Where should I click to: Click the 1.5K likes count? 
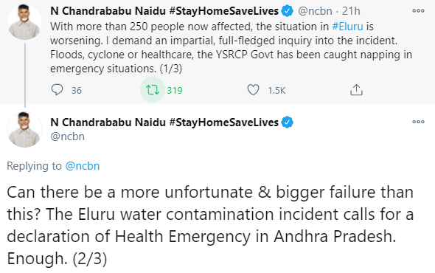(x=276, y=90)
